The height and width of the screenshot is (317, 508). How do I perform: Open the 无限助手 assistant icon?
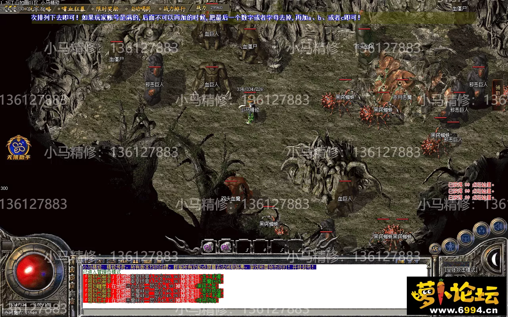[x=18, y=147]
